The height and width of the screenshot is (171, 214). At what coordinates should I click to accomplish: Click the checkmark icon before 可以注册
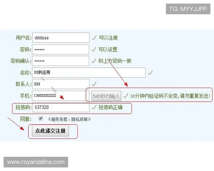[x=94, y=38]
